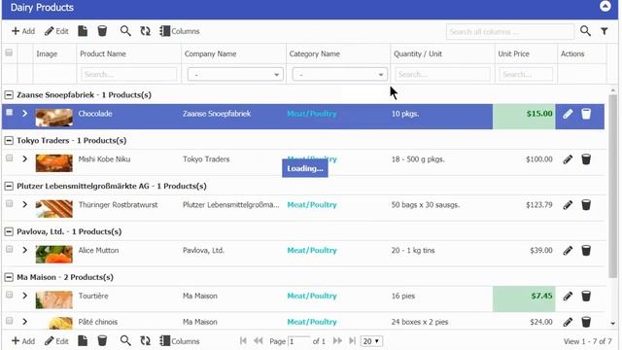
Task: Collapse the Tokyo Traders group
Action: (9, 140)
